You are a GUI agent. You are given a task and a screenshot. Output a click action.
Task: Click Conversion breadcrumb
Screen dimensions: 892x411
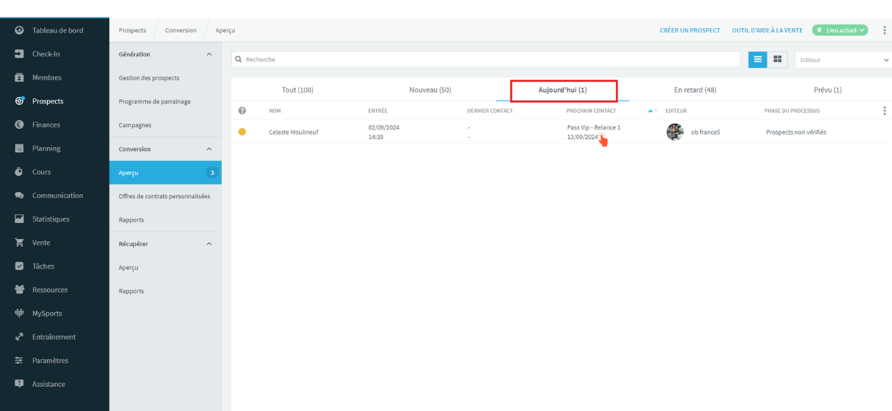pos(180,30)
